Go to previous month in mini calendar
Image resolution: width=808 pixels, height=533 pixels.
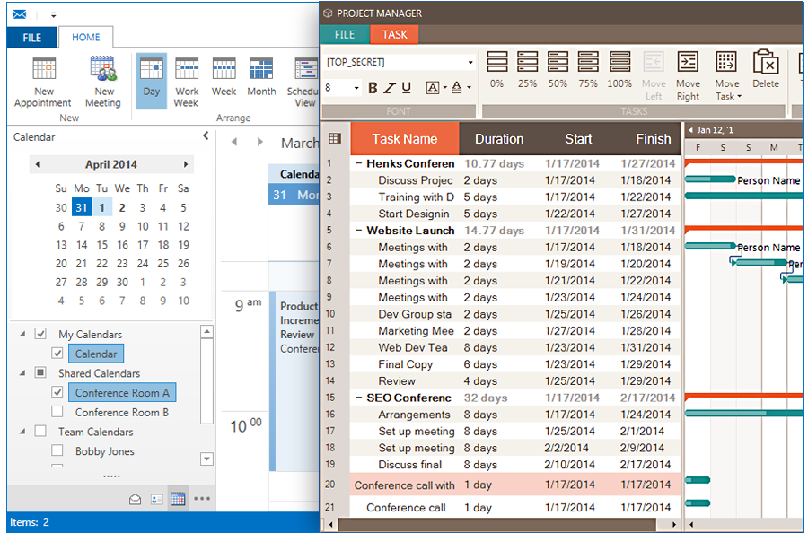point(37,164)
